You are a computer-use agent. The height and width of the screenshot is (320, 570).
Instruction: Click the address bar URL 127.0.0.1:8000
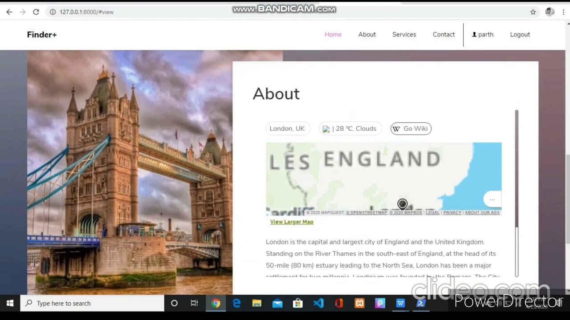tap(86, 12)
